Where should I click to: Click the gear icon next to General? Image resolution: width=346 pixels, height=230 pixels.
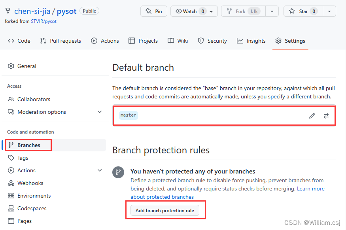point(11,66)
